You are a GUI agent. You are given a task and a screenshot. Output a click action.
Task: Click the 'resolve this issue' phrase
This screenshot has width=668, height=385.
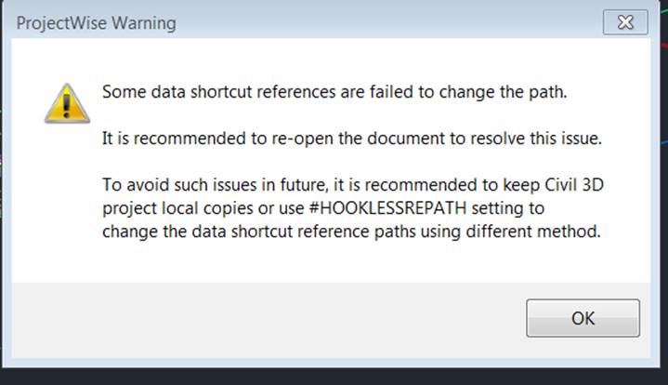coord(536,139)
